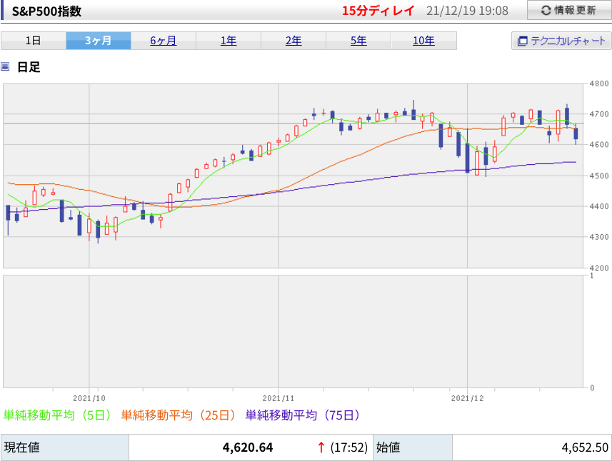Switch to the 6ヶ月 period tab

click(x=164, y=41)
